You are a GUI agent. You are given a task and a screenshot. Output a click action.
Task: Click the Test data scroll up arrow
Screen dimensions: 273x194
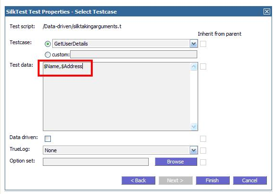(194, 67)
